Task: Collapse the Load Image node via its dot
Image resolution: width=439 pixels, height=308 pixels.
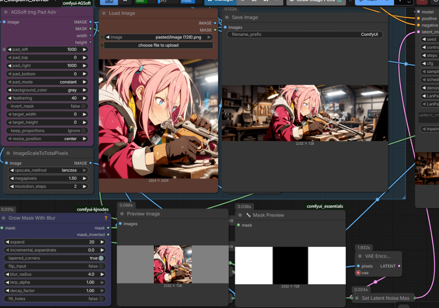Action: click(x=104, y=13)
